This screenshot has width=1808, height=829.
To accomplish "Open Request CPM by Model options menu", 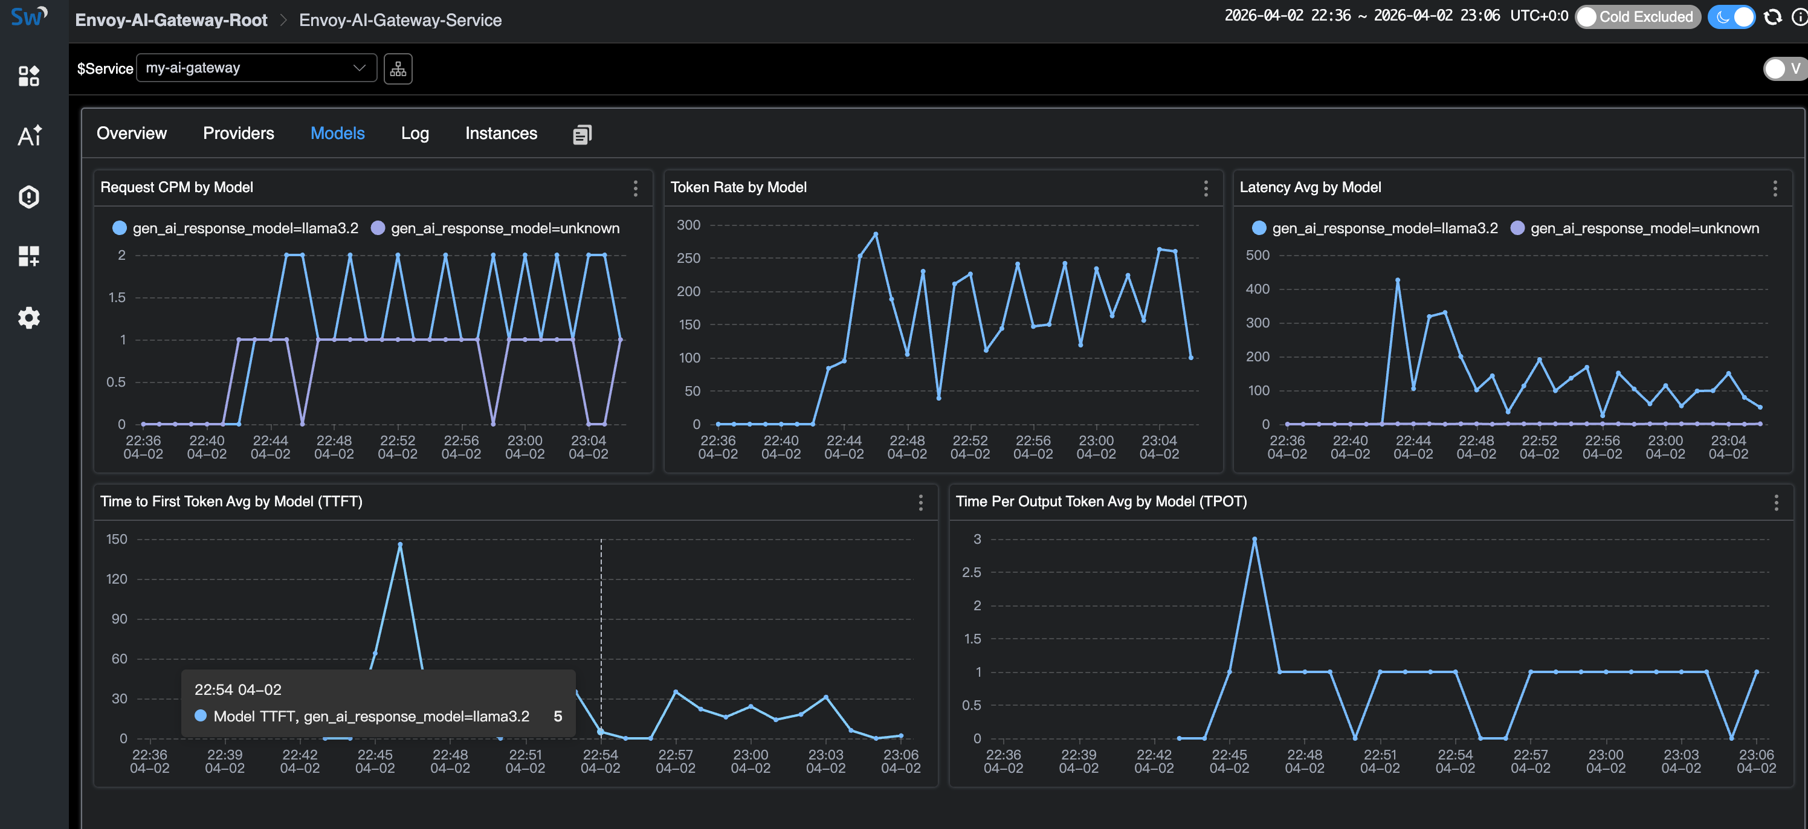I will [636, 188].
